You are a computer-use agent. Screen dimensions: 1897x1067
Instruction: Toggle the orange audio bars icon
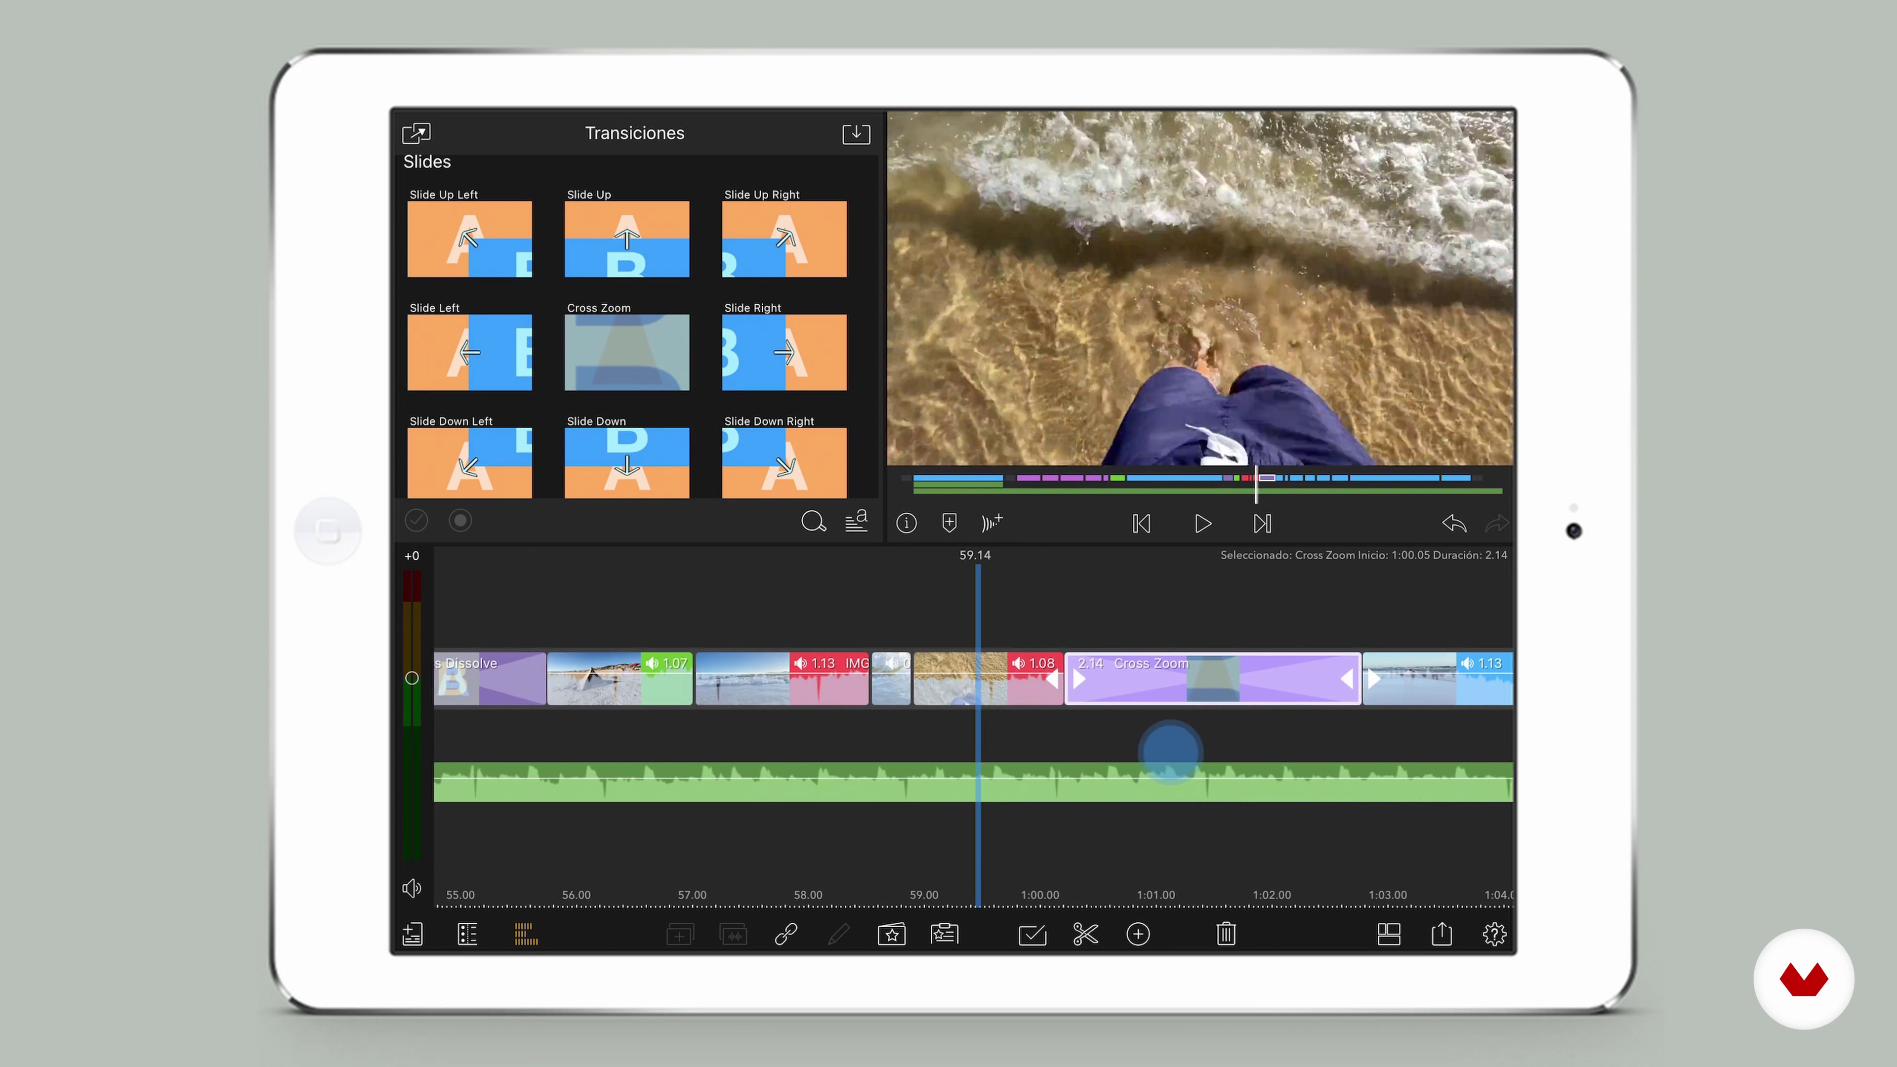[x=526, y=935]
